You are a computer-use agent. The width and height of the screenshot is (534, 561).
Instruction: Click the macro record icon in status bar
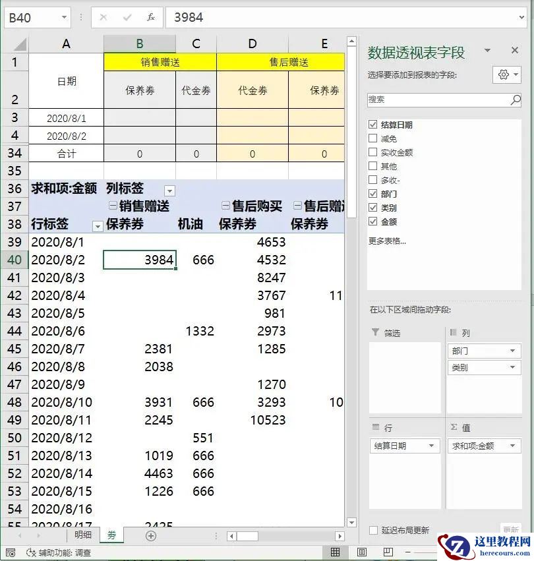click(x=11, y=552)
